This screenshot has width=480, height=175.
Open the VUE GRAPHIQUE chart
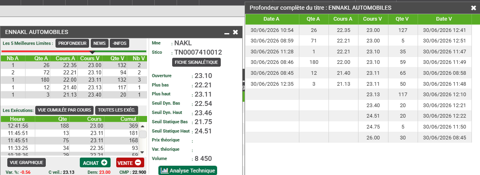[x=26, y=162]
